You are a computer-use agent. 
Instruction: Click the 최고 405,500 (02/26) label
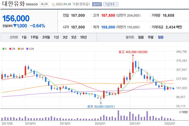(133, 52)
